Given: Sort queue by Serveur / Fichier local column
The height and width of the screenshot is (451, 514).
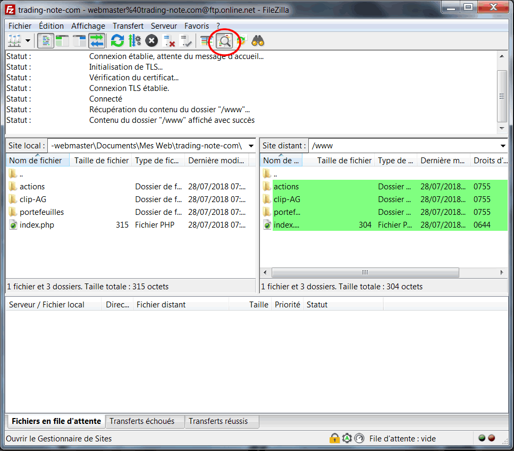Looking at the screenshot, I should pyautogui.click(x=54, y=305).
